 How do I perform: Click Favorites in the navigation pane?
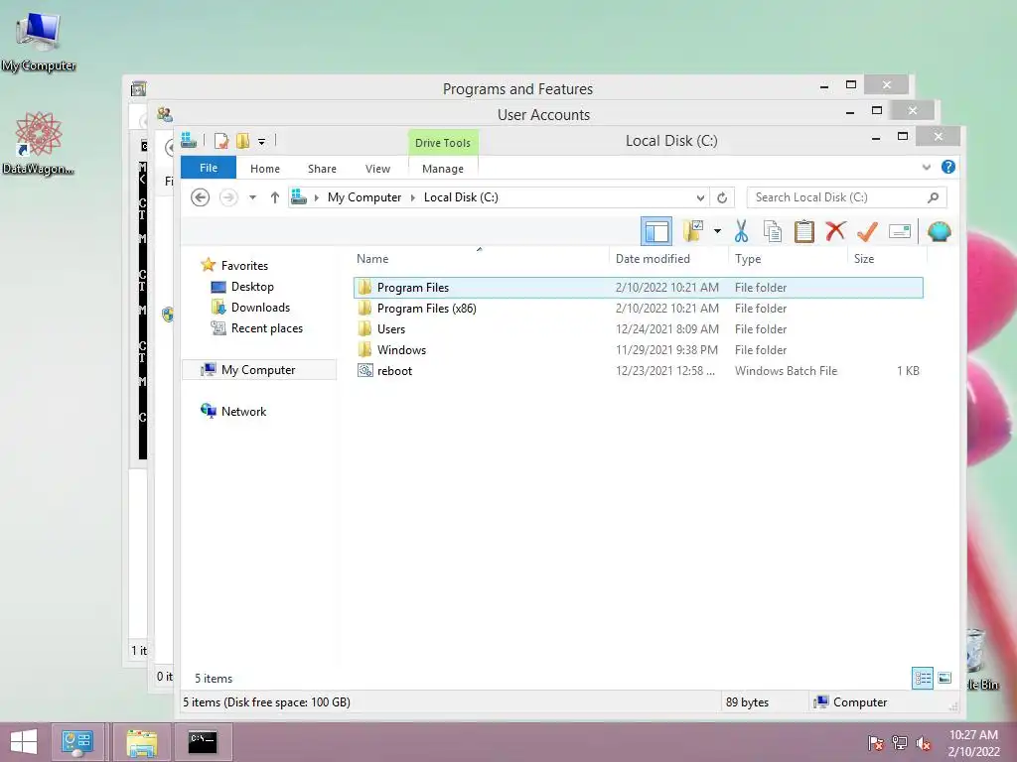coord(244,266)
